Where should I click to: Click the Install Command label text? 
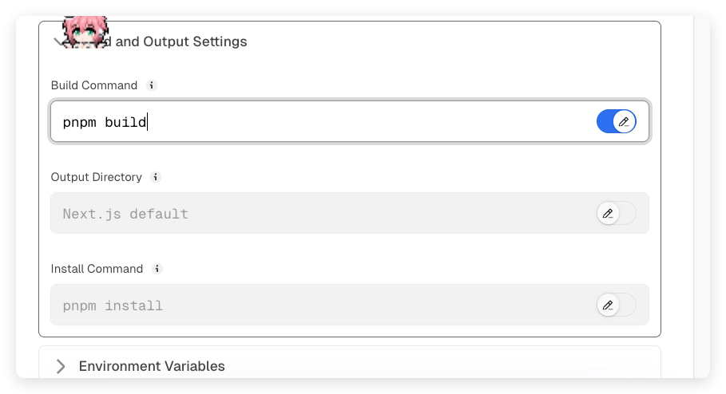click(97, 269)
